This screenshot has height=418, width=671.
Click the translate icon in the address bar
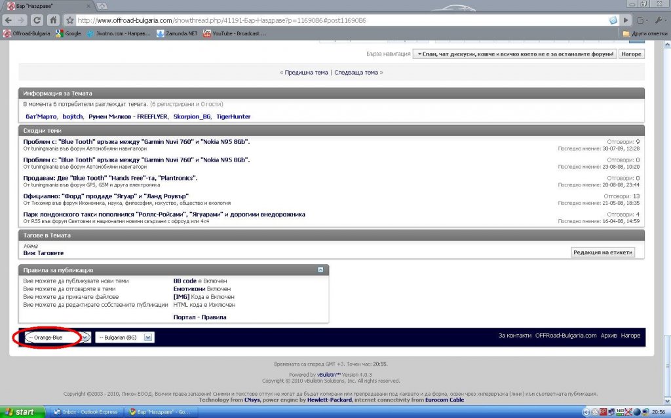(613, 20)
